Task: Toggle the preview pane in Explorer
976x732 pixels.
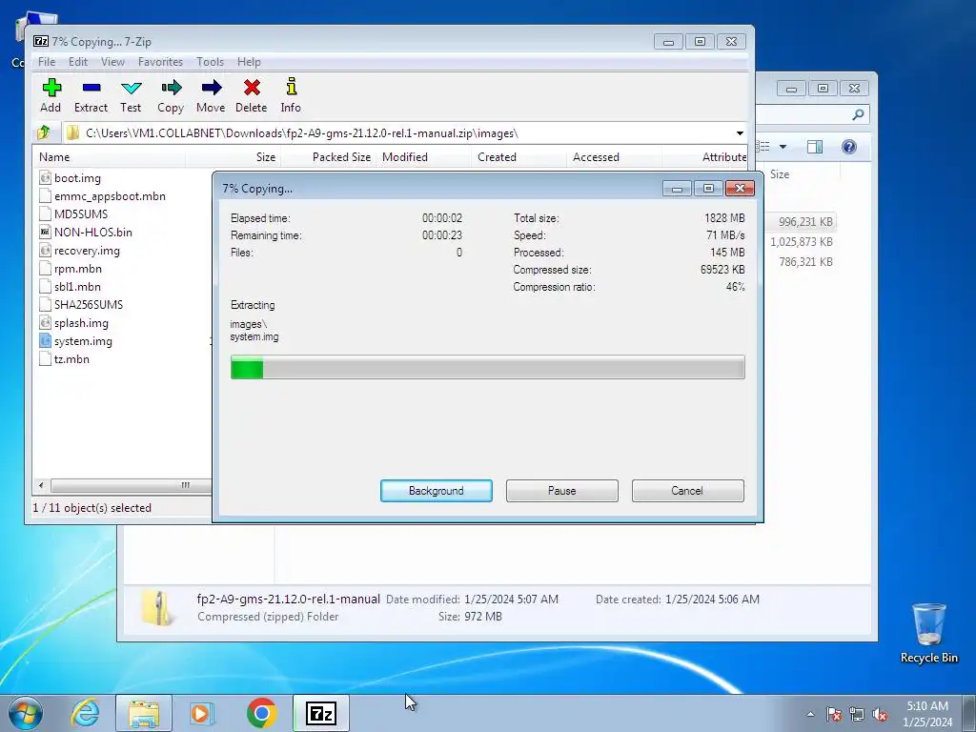Action: 815,147
